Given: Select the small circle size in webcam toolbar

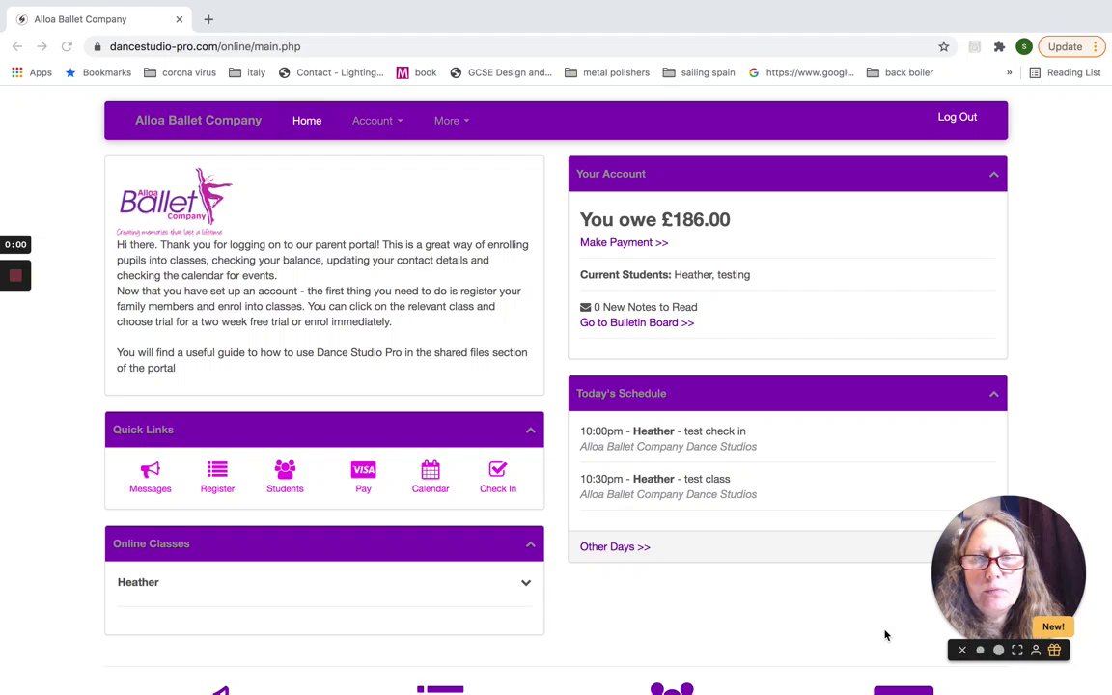Looking at the screenshot, I should (980, 650).
